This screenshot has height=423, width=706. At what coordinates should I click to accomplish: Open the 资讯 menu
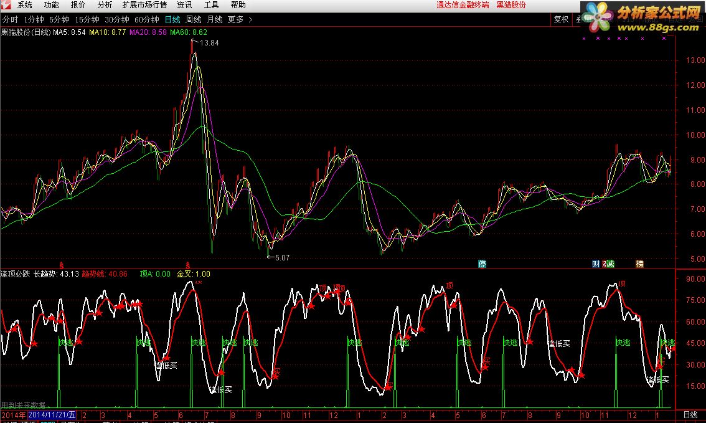pyautogui.click(x=185, y=5)
